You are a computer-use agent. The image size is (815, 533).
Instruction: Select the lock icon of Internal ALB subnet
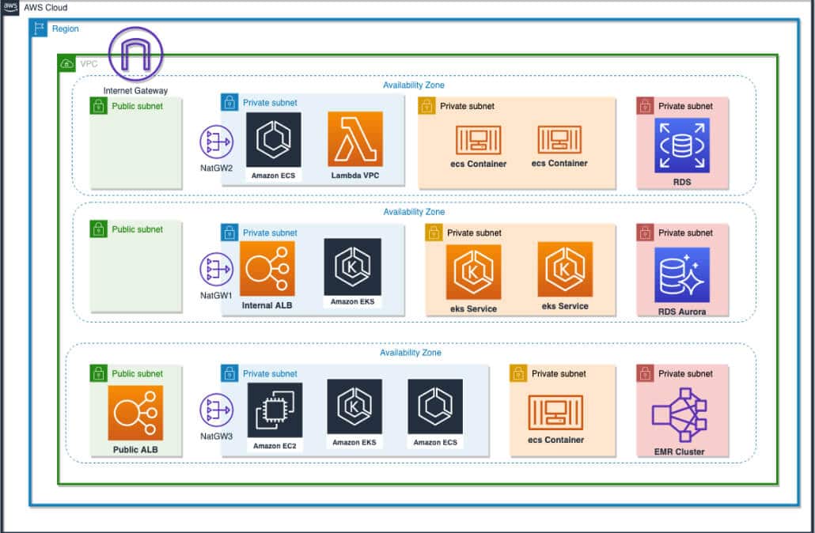[x=229, y=232]
